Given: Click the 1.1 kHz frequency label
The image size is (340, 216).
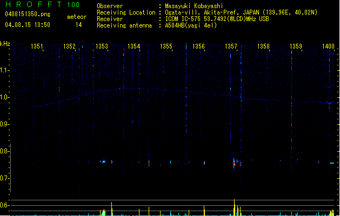Looking at the screenshot, I should [x=4, y=70].
